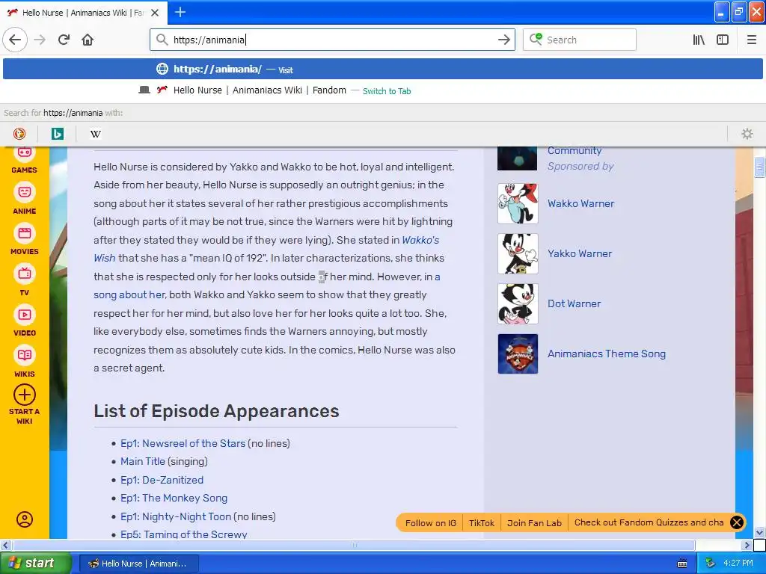Click the system tray clock

(738, 563)
